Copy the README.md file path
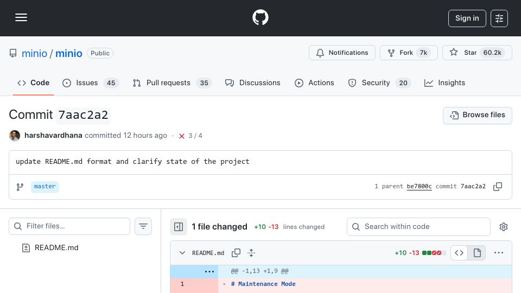Viewport: 521px width, 293px height. 236,253
